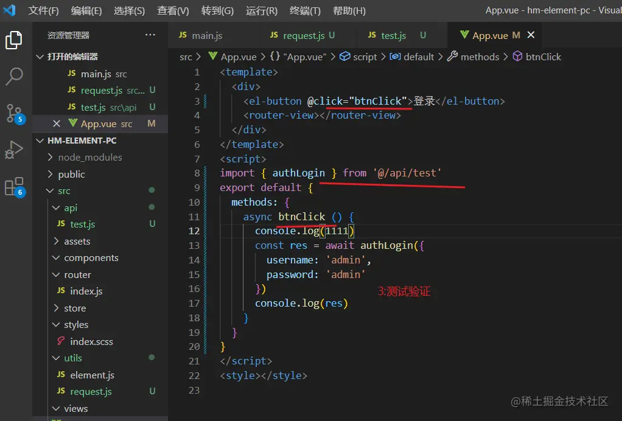Click cube icon before btnClick breadcrumb
This screenshot has height=421, width=622.
[517, 57]
